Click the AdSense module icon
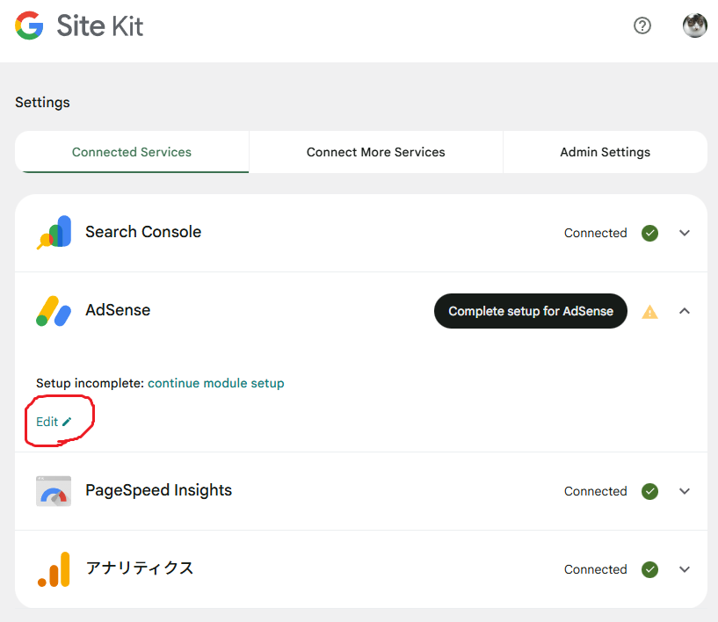The height and width of the screenshot is (622, 718). tap(54, 311)
